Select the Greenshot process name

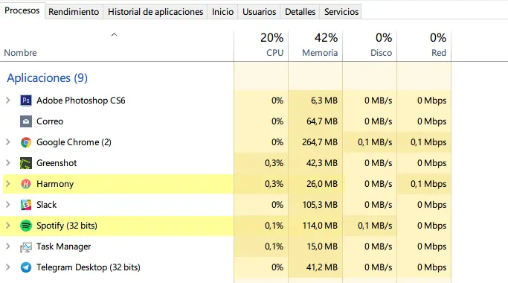tap(57, 163)
